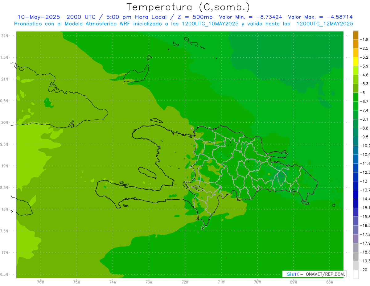Viewport: 370px width, 286px height.
Task: Click the '1200UTC_10MAY2025' initialization text
Action: 210,24
